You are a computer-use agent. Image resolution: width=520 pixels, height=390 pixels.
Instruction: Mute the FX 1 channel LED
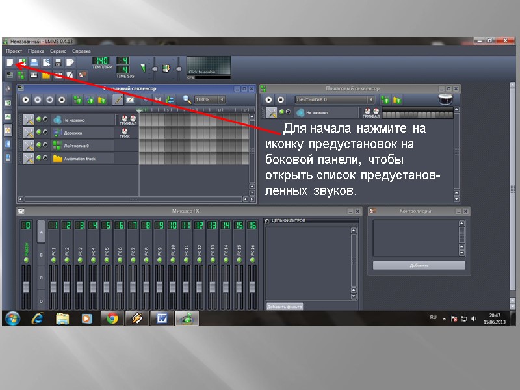pos(53,261)
